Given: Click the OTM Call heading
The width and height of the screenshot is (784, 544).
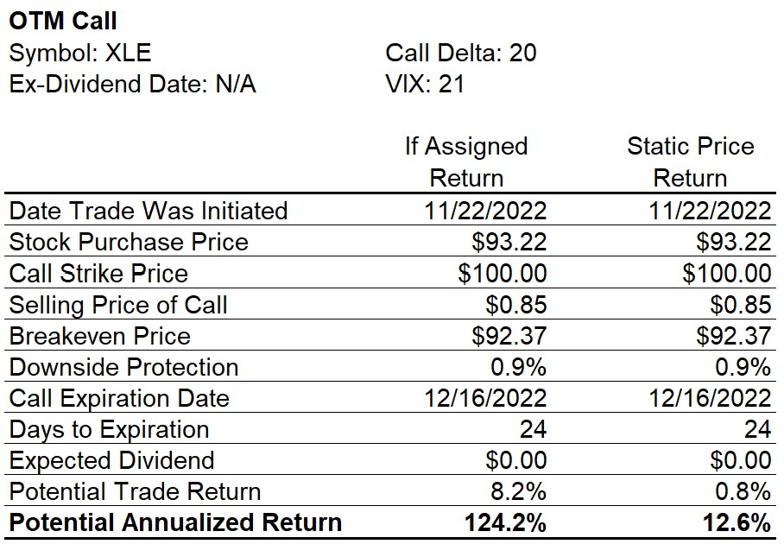Looking at the screenshot, I should [x=63, y=21].
